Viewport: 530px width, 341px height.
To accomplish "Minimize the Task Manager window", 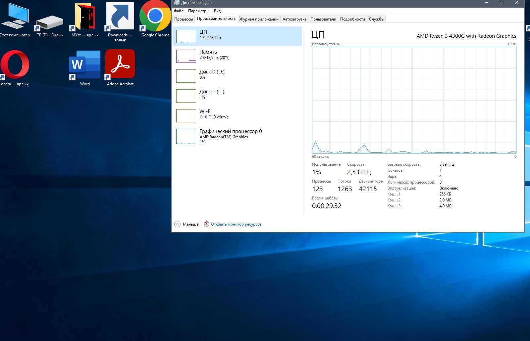I will [x=487, y=3].
